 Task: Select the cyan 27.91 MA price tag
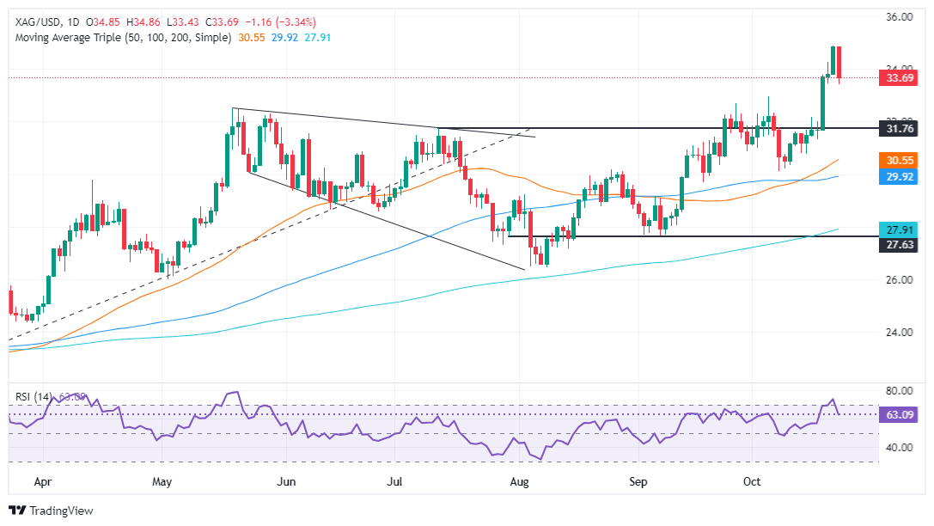tap(900, 230)
